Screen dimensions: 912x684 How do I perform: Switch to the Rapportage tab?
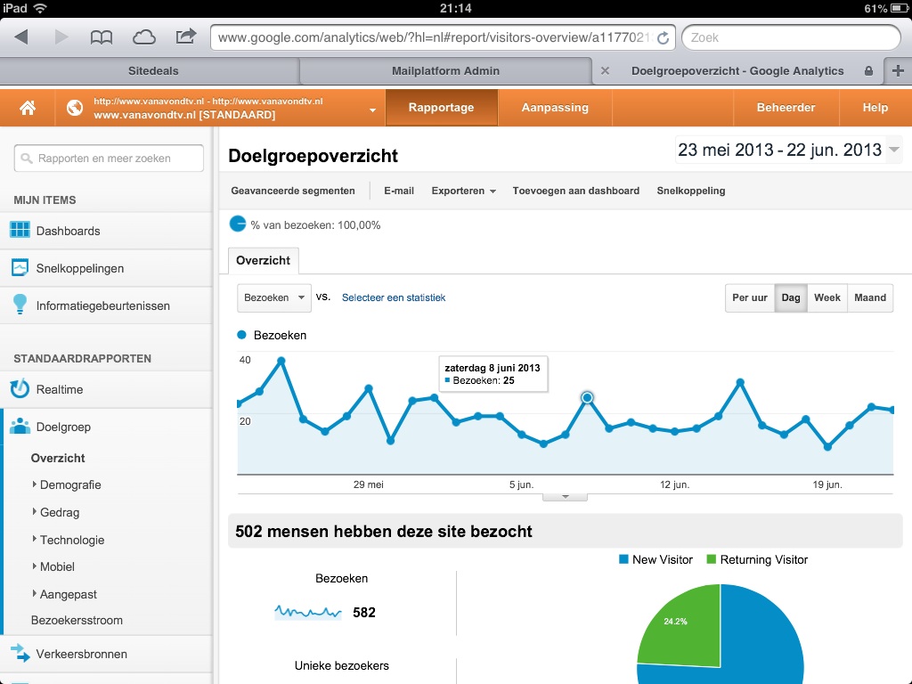tap(441, 108)
